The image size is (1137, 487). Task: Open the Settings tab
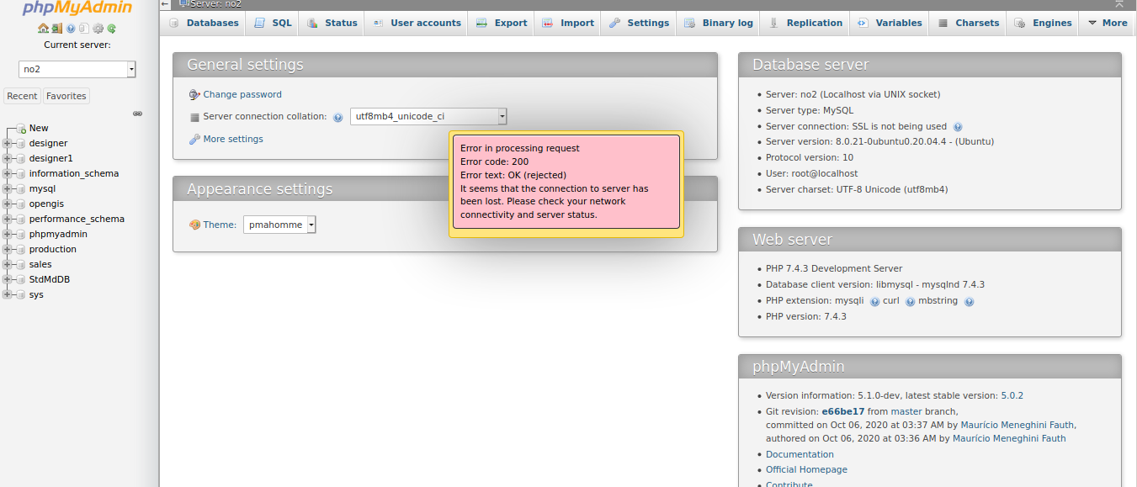[x=639, y=23]
